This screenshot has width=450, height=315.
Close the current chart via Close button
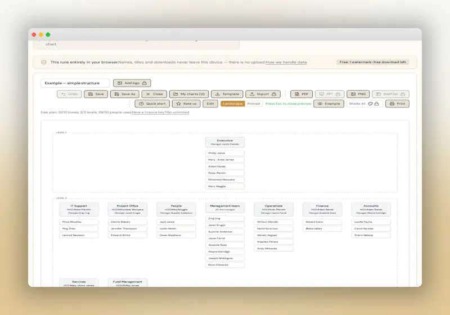[154, 94]
